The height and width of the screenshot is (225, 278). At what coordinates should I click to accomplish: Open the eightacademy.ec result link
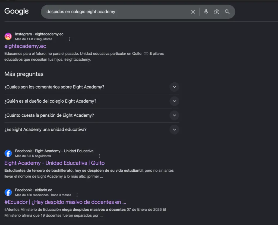point(25,46)
